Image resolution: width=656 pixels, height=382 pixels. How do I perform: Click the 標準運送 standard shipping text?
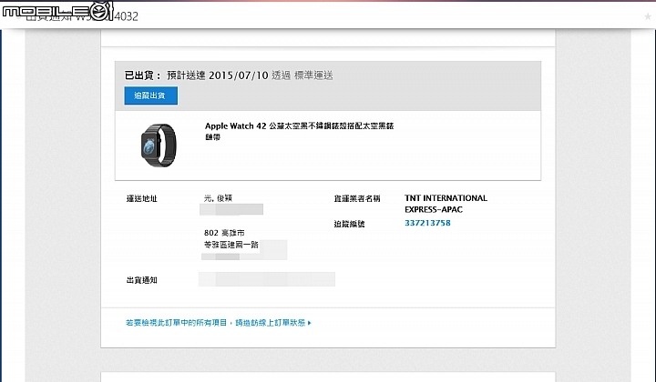click(x=313, y=75)
